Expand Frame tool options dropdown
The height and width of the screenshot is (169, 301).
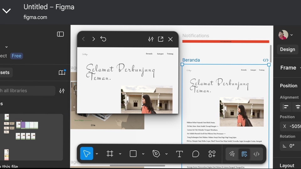[120, 154]
